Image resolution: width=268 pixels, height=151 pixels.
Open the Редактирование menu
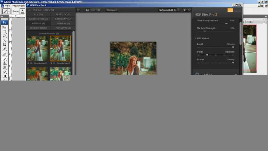coord(19,6)
